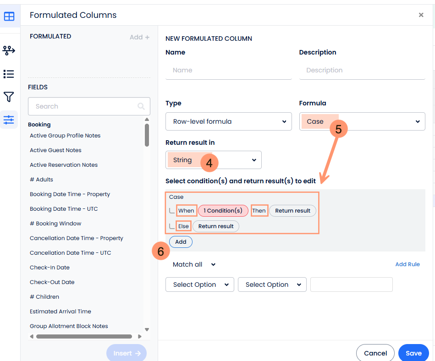
Task: Expand the Match all dropdown
Action: point(194,264)
